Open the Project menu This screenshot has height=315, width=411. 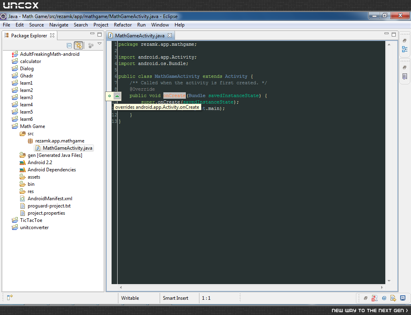[101, 25]
